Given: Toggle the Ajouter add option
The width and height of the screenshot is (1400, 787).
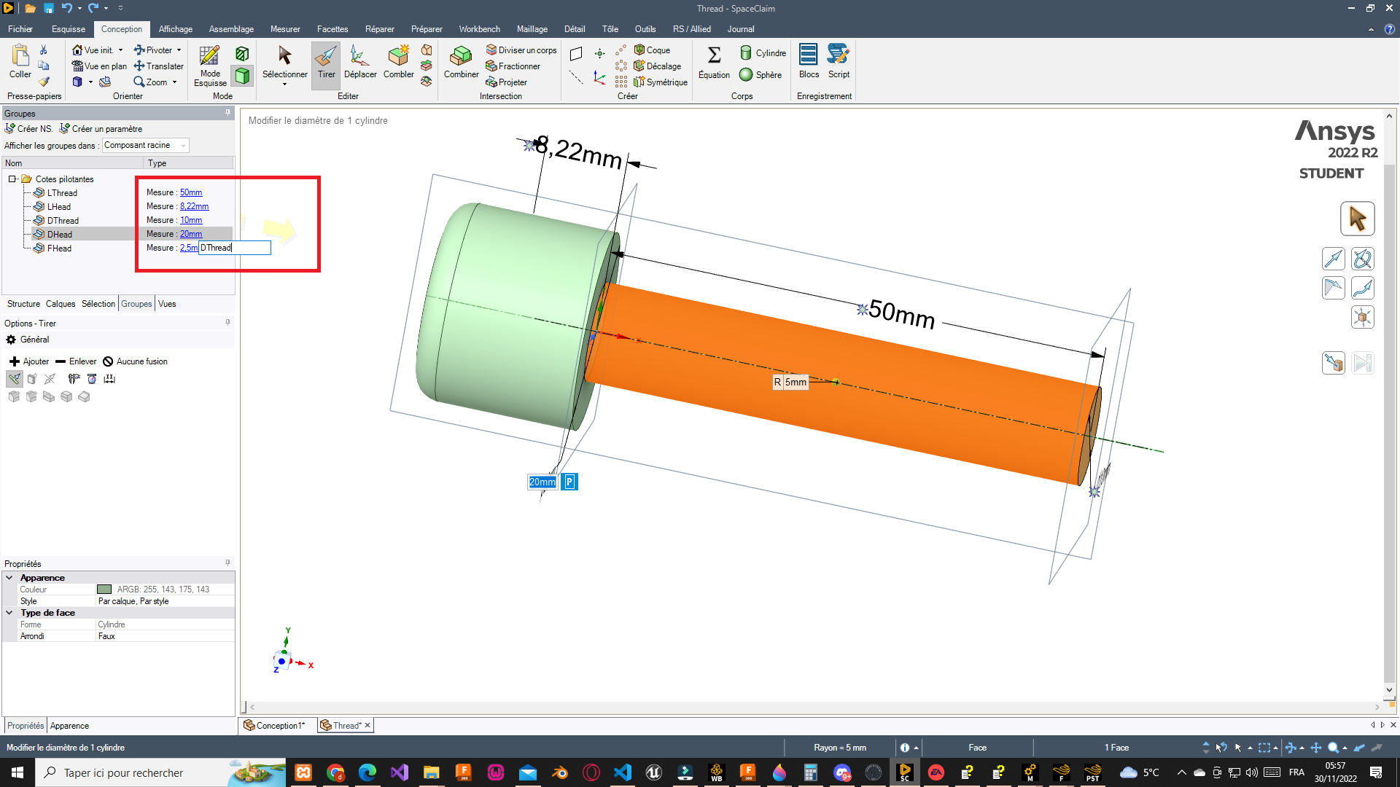Looking at the screenshot, I should coord(29,361).
